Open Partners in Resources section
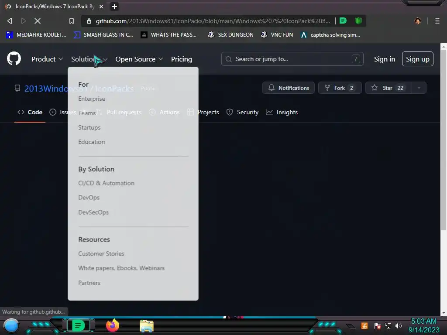Screen dimensions: 447x335 [x=89, y=283]
